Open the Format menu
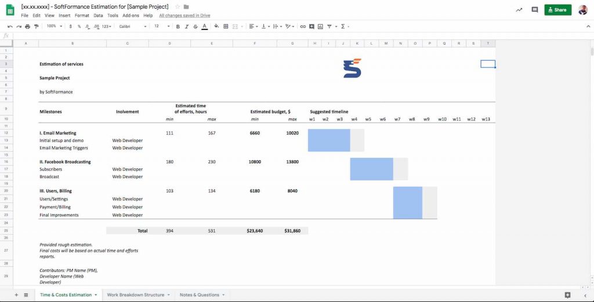Screen dimensions: 594x302 (x=82, y=16)
